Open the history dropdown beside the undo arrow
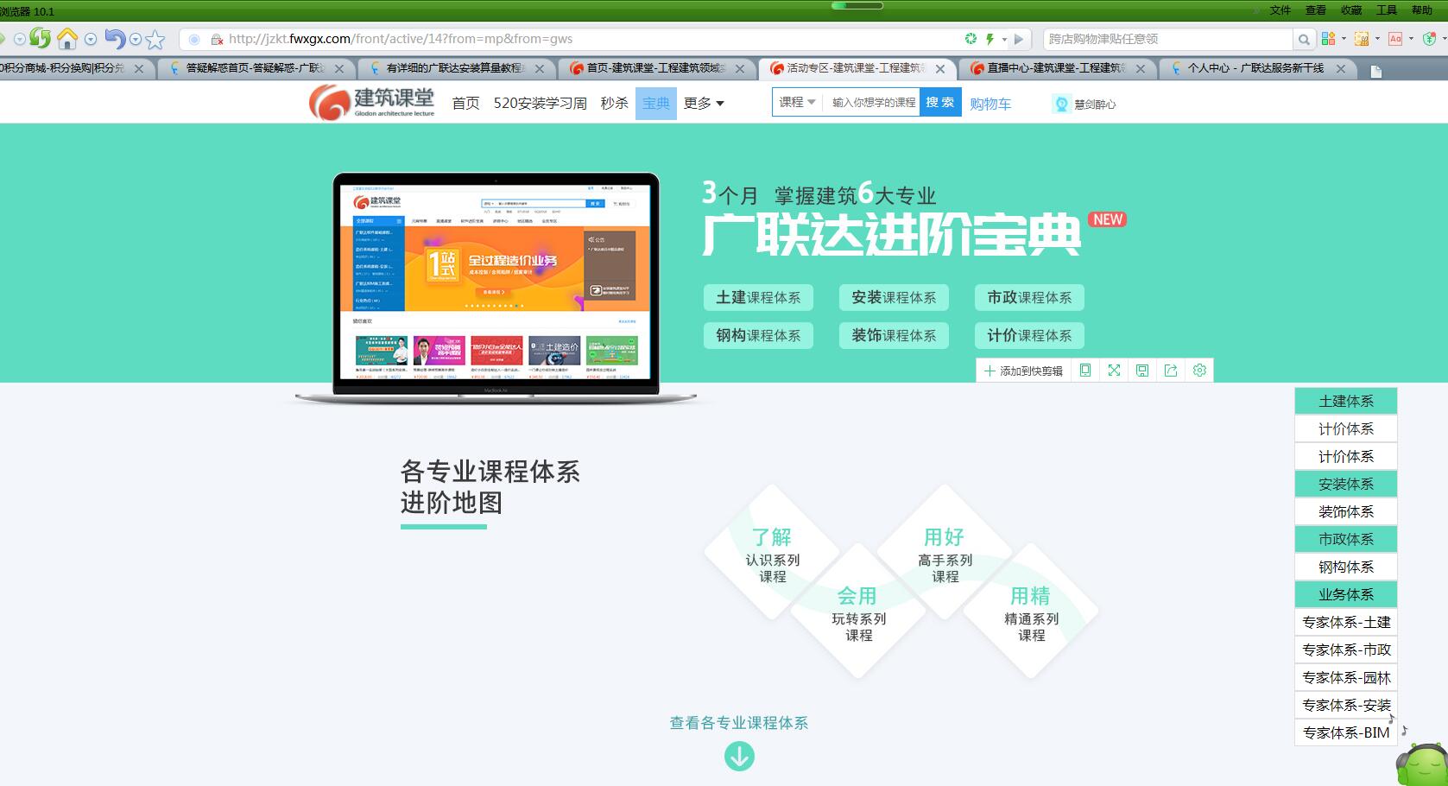The height and width of the screenshot is (786, 1448). click(136, 39)
